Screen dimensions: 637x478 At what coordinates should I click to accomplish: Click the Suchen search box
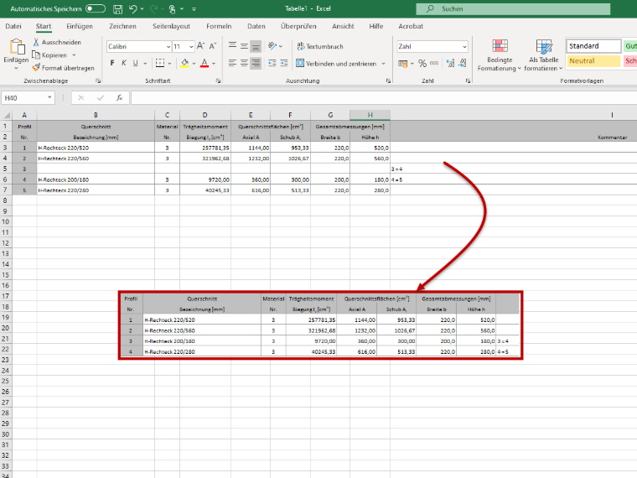pyautogui.click(x=513, y=9)
